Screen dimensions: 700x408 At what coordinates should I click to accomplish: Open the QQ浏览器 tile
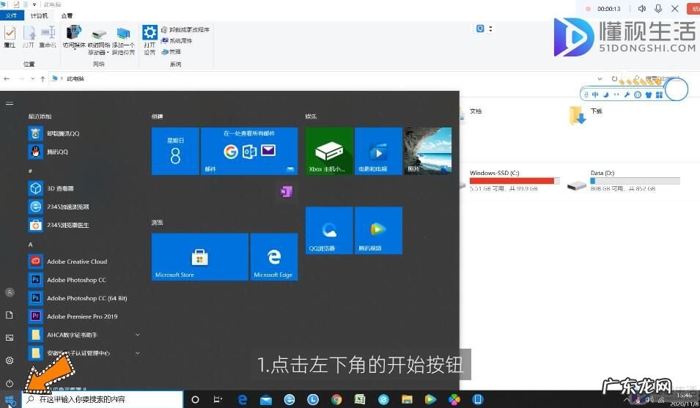[329, 231]
